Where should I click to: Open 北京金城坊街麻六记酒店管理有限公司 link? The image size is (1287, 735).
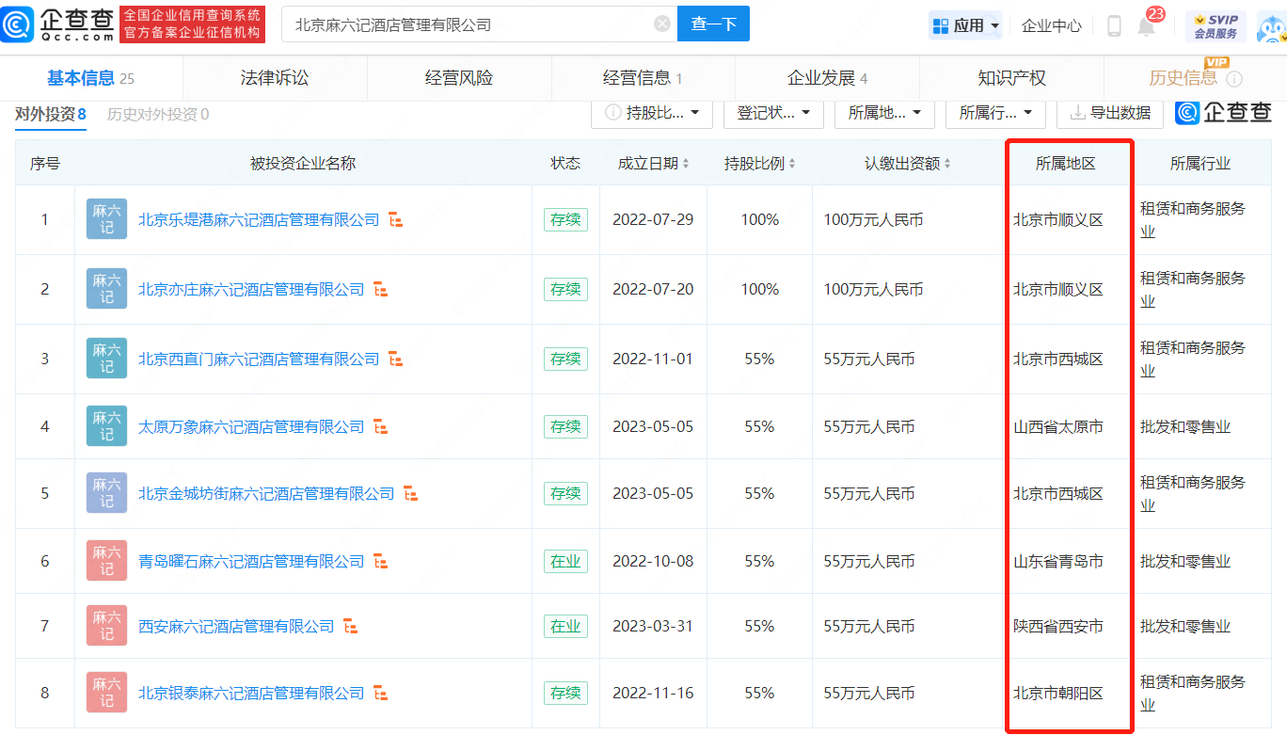[x=266, y=494]
